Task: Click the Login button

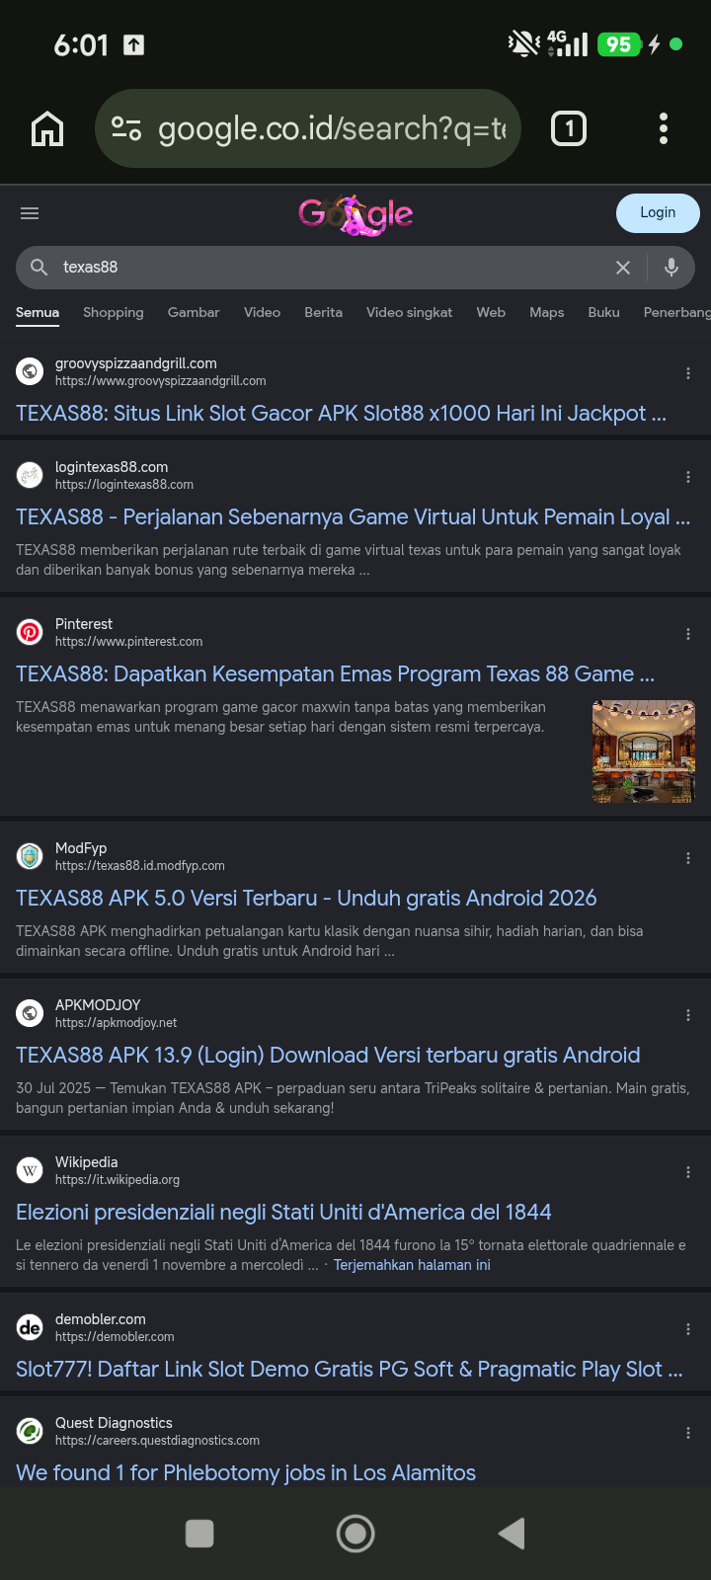Action: [x=658, y=213]
